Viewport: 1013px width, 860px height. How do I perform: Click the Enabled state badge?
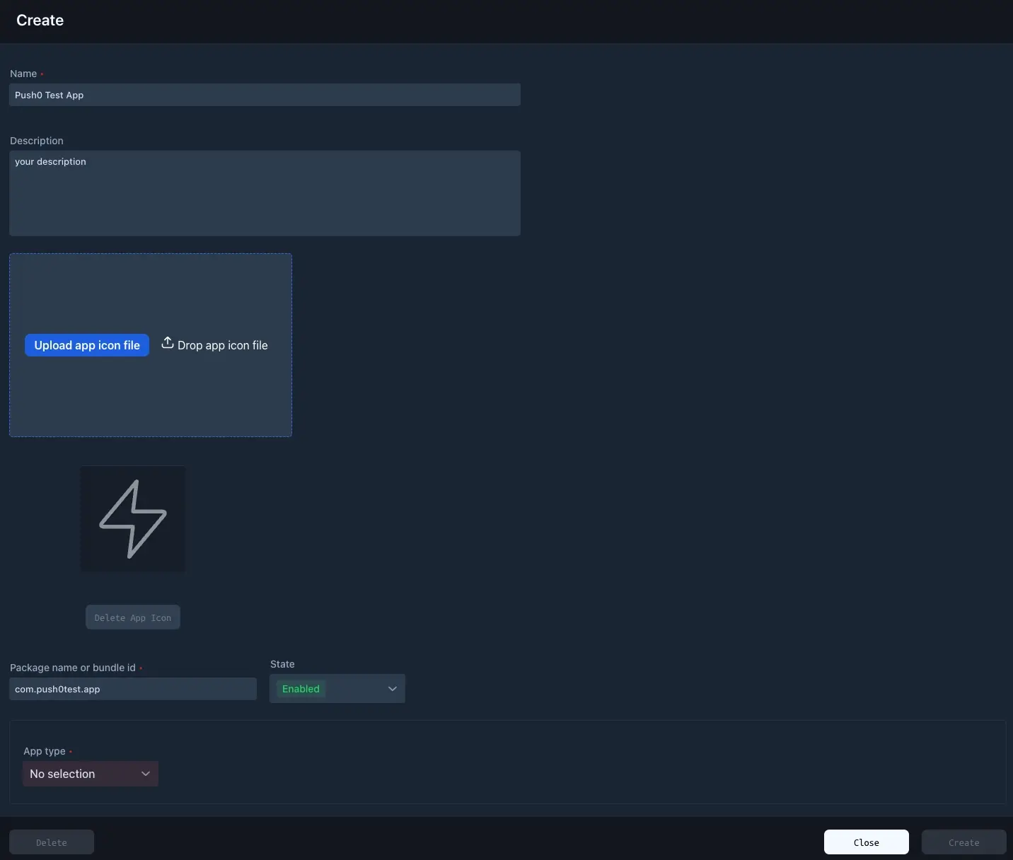point(301,688)
